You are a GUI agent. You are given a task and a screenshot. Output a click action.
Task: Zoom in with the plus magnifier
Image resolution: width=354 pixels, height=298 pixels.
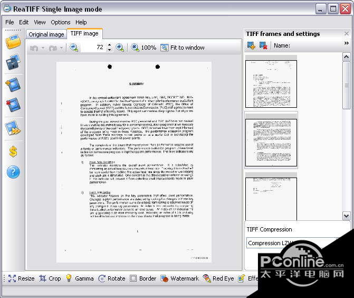point(120,48)
